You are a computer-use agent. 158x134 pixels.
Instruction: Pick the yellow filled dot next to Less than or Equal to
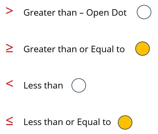pyautogui.click(x=125, y=122)
